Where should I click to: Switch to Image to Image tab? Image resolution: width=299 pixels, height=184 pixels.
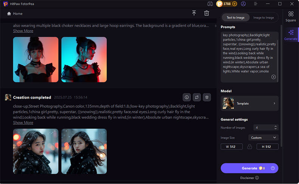263,18
